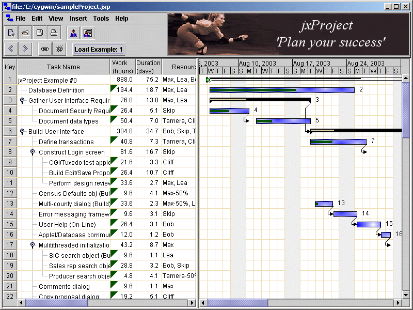Click the Database Definition Gantt bar labeled 2
The height and width of the screenshot is (310, 413).
pos(282,90)
